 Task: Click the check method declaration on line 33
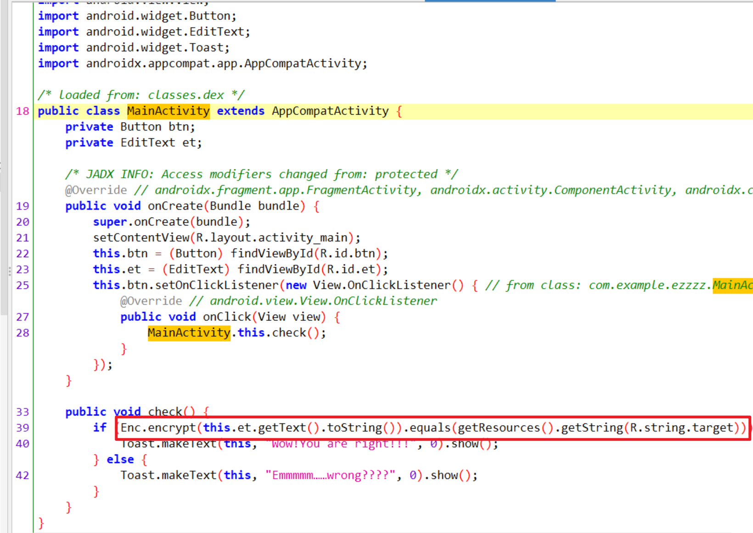tap(165, 412)
